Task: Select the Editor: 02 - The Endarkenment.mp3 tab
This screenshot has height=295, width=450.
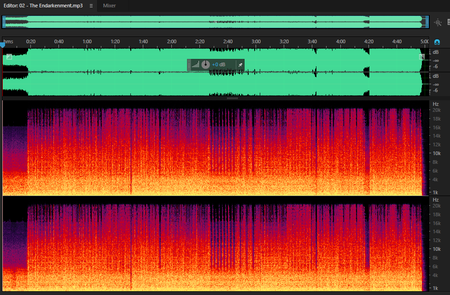Action: pyautogui.click(x=43, y=6)
